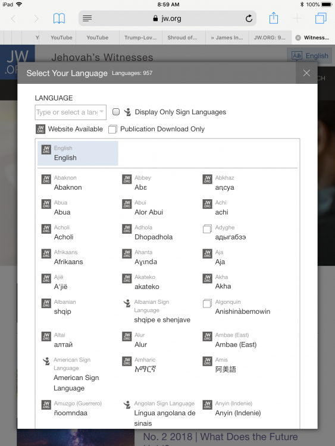Switch to the Trump-Lov... tab
The width and height of the screenshot is (335, 446).
click(140, 37)
